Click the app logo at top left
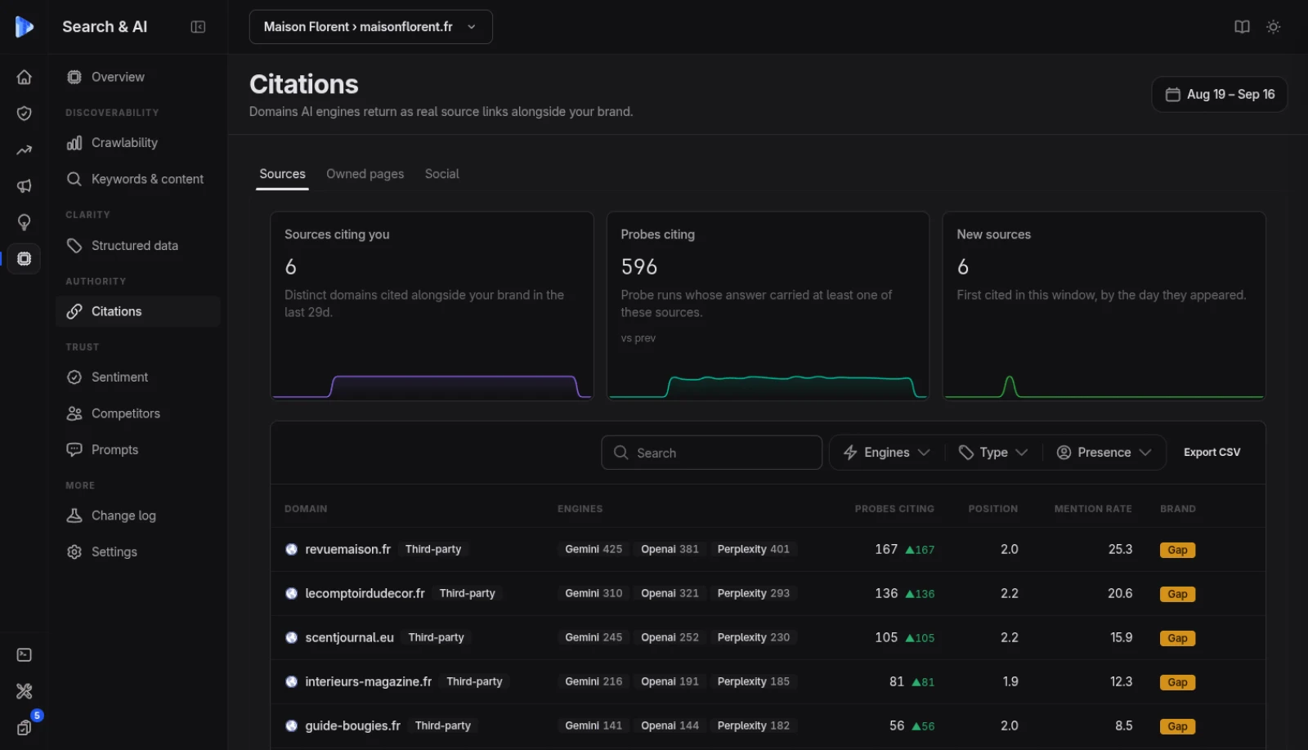This screenshot has width=1308, height=750. click(x=24, y=27)
